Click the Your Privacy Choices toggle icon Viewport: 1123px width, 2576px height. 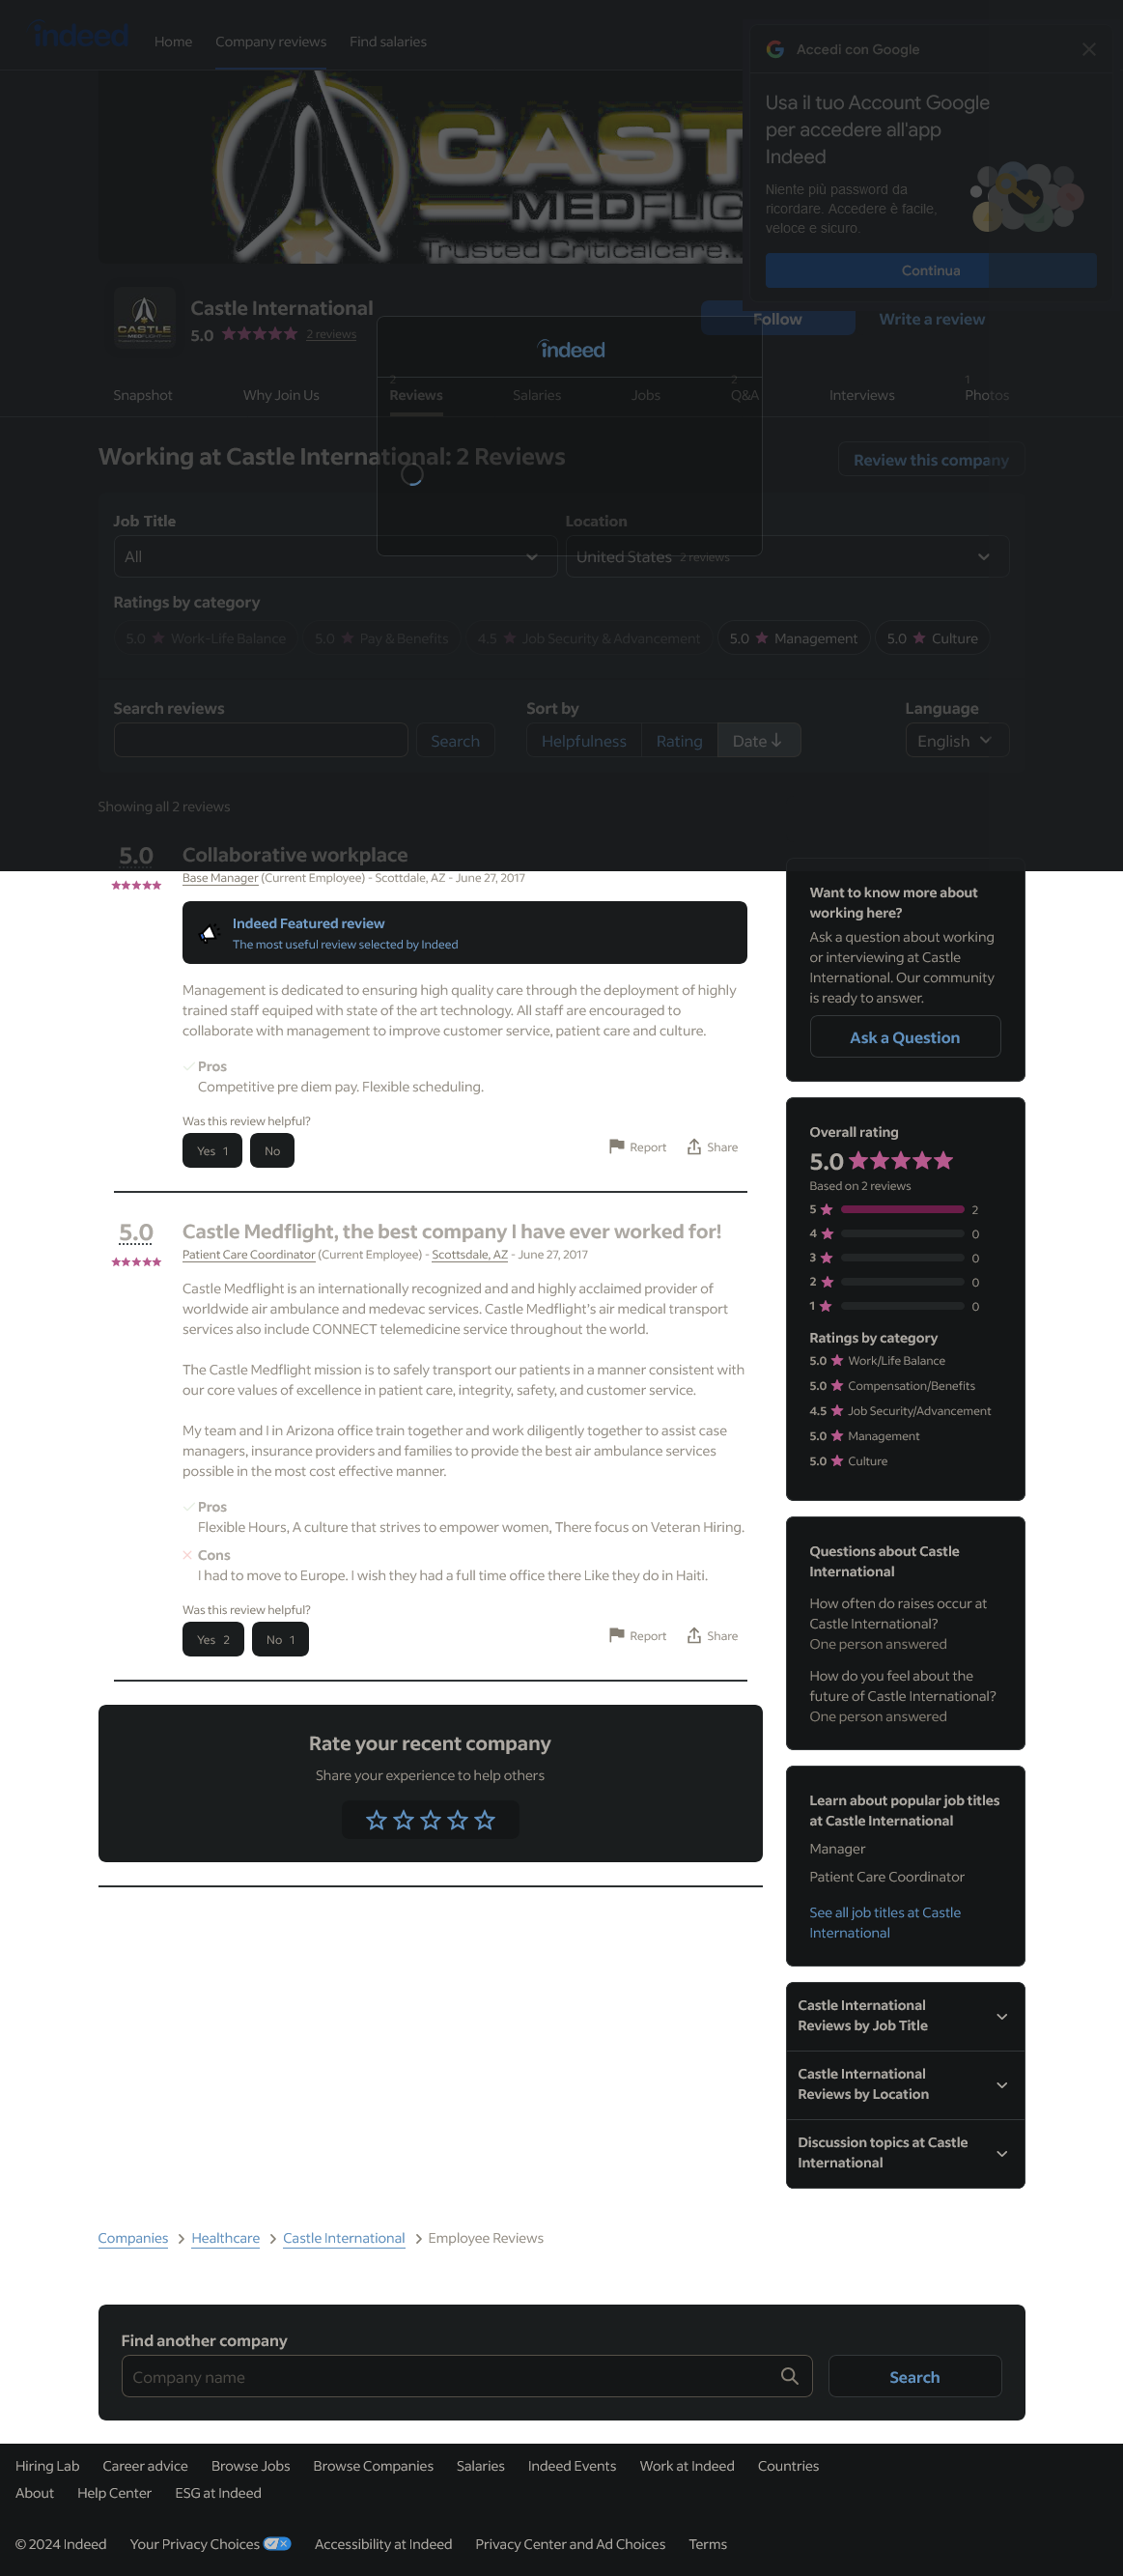coord(277,2544)
